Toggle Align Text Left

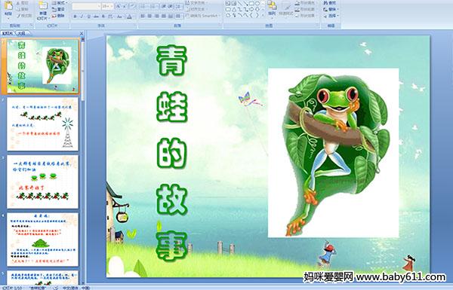coord(143,16)
